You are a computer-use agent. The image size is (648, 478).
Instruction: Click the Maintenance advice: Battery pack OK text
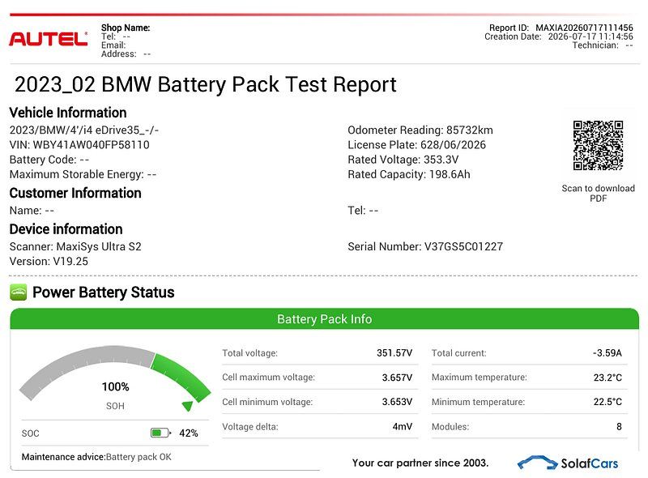(x=96, y=457)
